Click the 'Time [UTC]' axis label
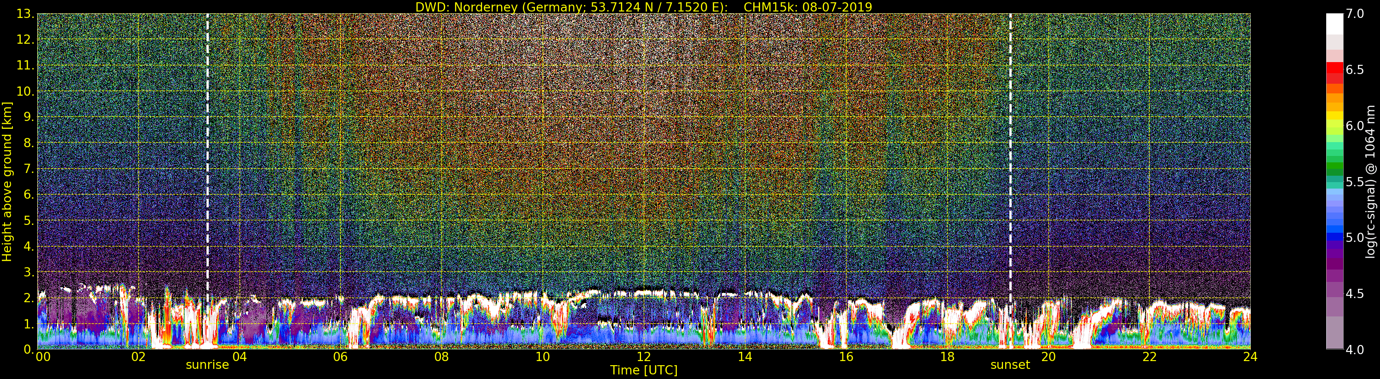The height and width of the screenshot is (379, 1380). tap(644, 370)
